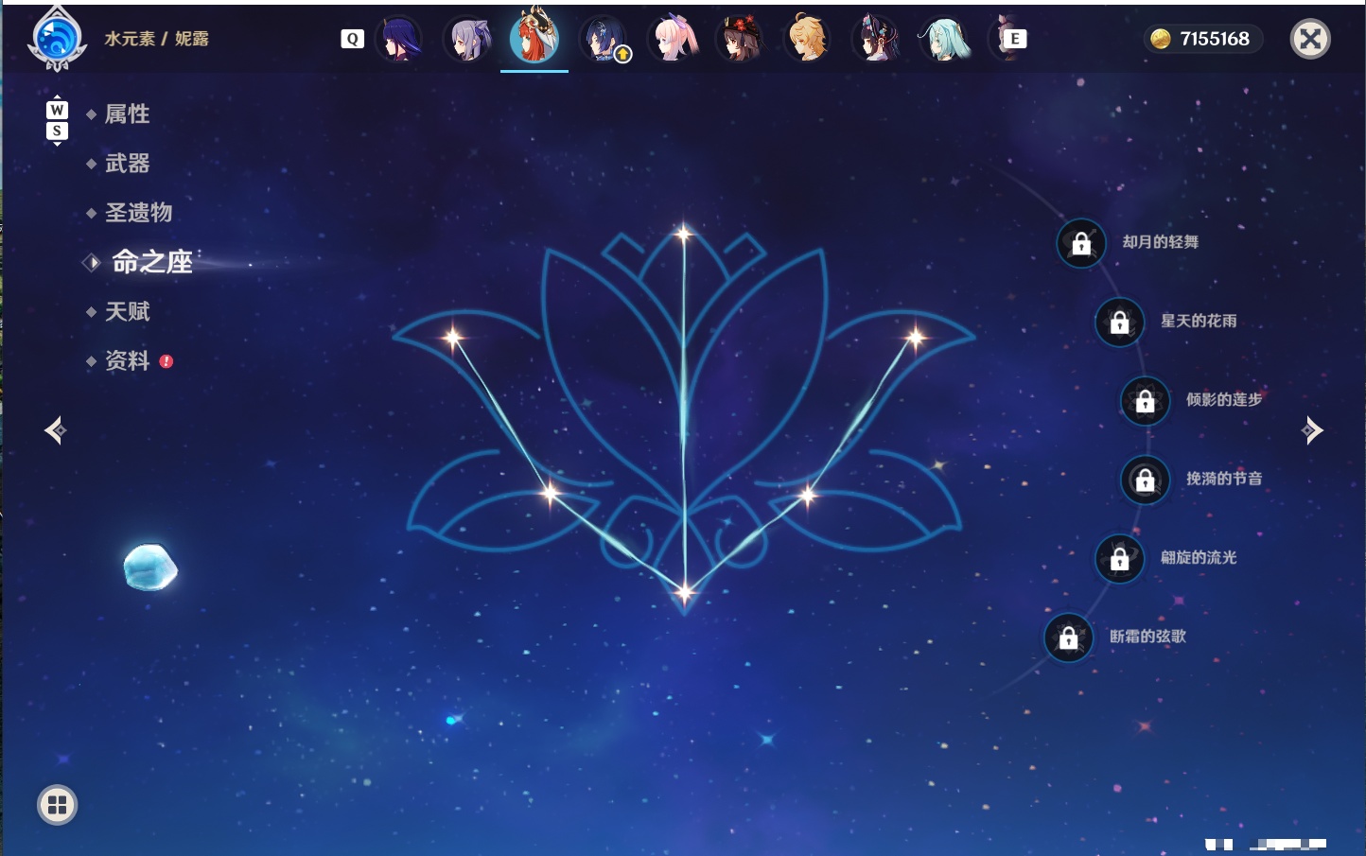Pick the teal-haired Faruzan avatar
The width and height of the screenshot is (1366, 856).
coord(945,39)
